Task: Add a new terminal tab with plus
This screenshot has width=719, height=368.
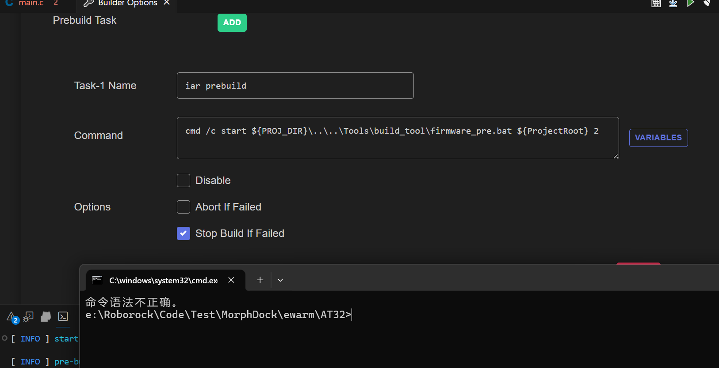Action: click(x=260, y=280)
